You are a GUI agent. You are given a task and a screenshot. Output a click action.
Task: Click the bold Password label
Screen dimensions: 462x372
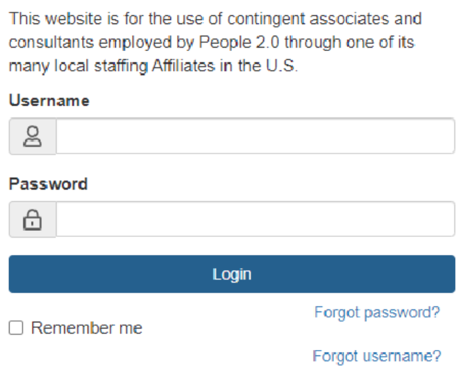coord(48,184)
